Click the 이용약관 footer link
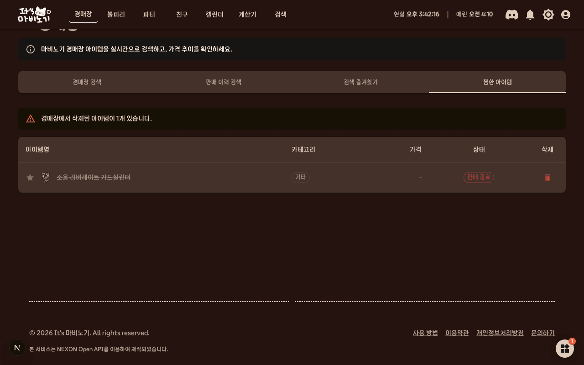The height and width of the screenshot is (365, 584). click(x=457, y=333)
